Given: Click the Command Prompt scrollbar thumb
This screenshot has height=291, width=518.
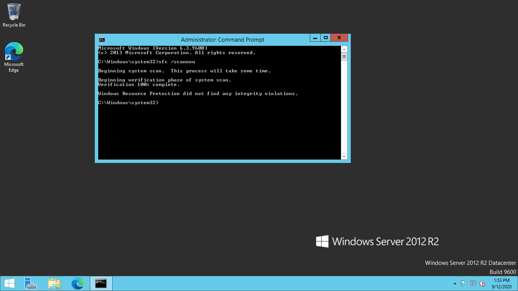Looking at the screenshot, I should pos(344,57).
